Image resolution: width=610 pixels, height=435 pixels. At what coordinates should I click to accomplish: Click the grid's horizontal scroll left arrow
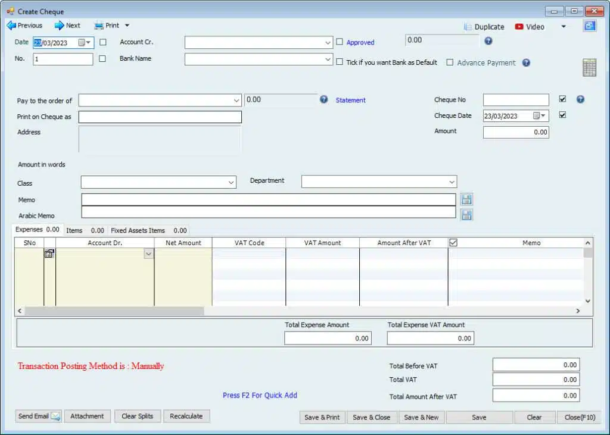[x=20, y=311]
